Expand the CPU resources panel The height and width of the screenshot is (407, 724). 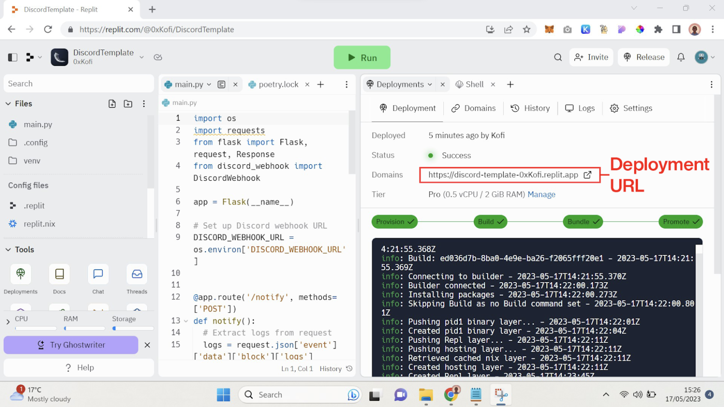click(x=8, y=322)
